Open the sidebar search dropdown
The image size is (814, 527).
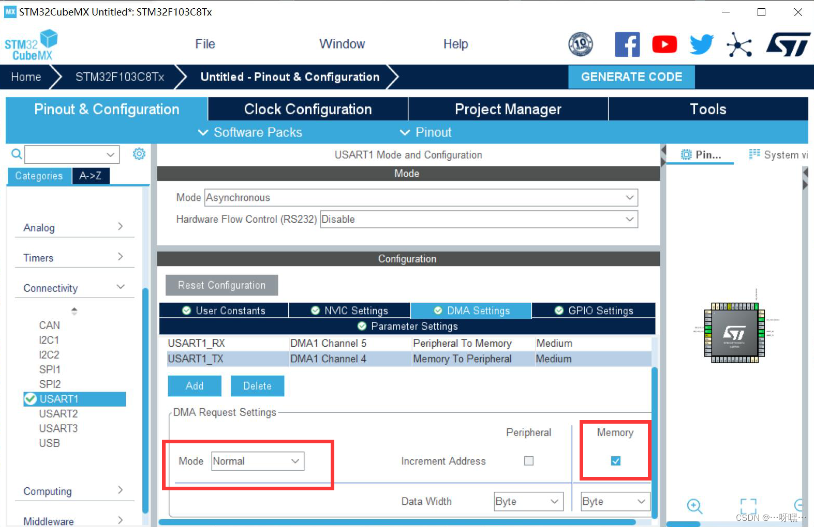tap(110, 154)
